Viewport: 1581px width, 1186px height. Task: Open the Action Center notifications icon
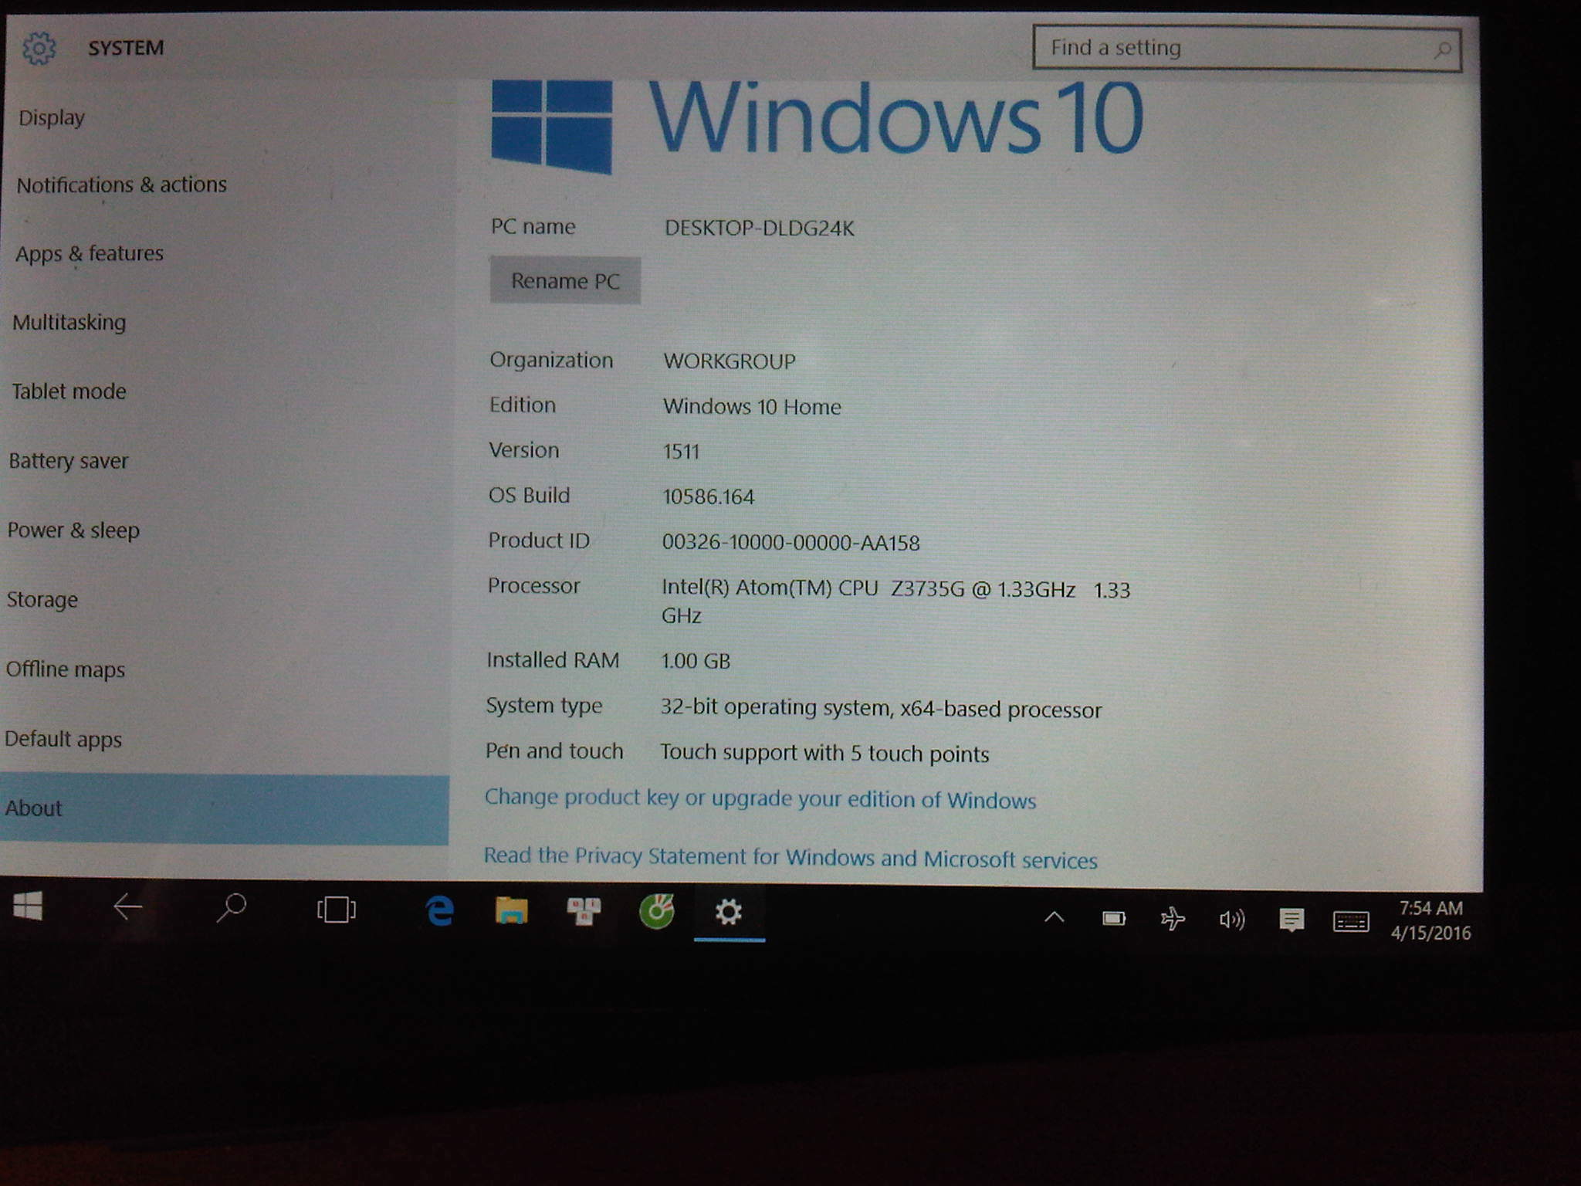point(1292,920)
